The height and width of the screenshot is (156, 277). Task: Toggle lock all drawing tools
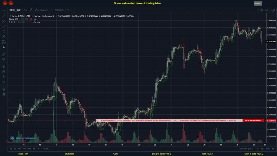(x=4, y=77)
